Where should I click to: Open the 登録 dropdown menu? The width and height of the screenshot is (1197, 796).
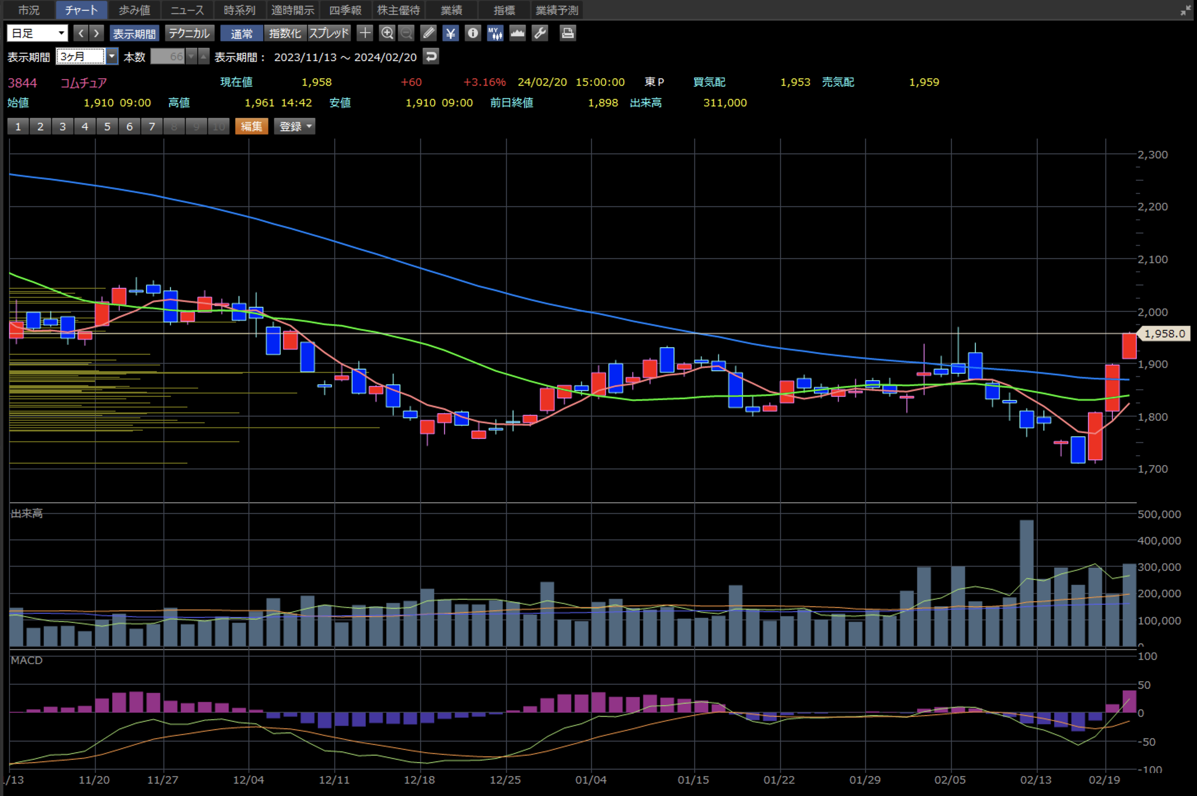295,126
